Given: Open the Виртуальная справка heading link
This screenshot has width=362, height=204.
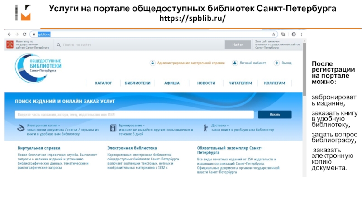Looking at the screenshot, I should click(39, 148).
